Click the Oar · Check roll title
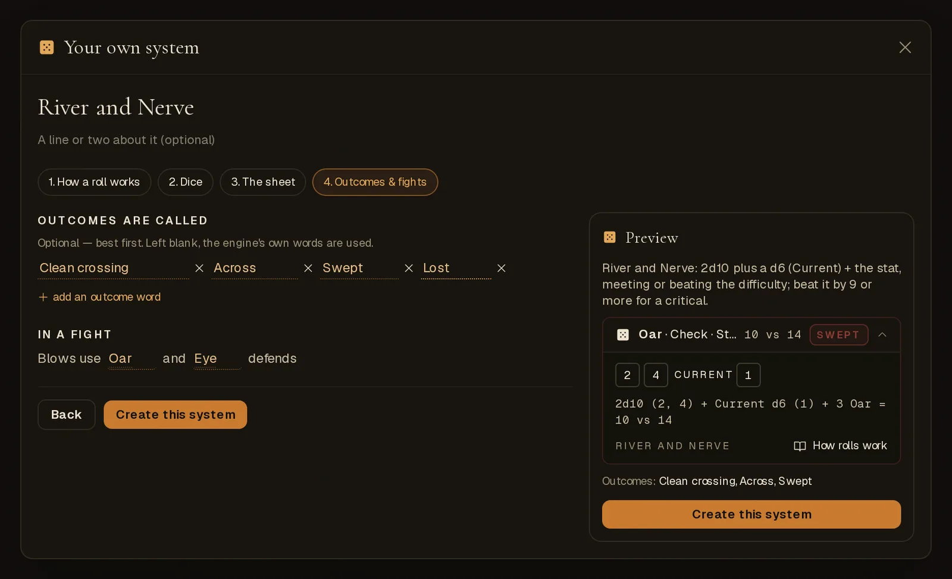This screenshot has height=579, width=952. [x=687, y=335]
